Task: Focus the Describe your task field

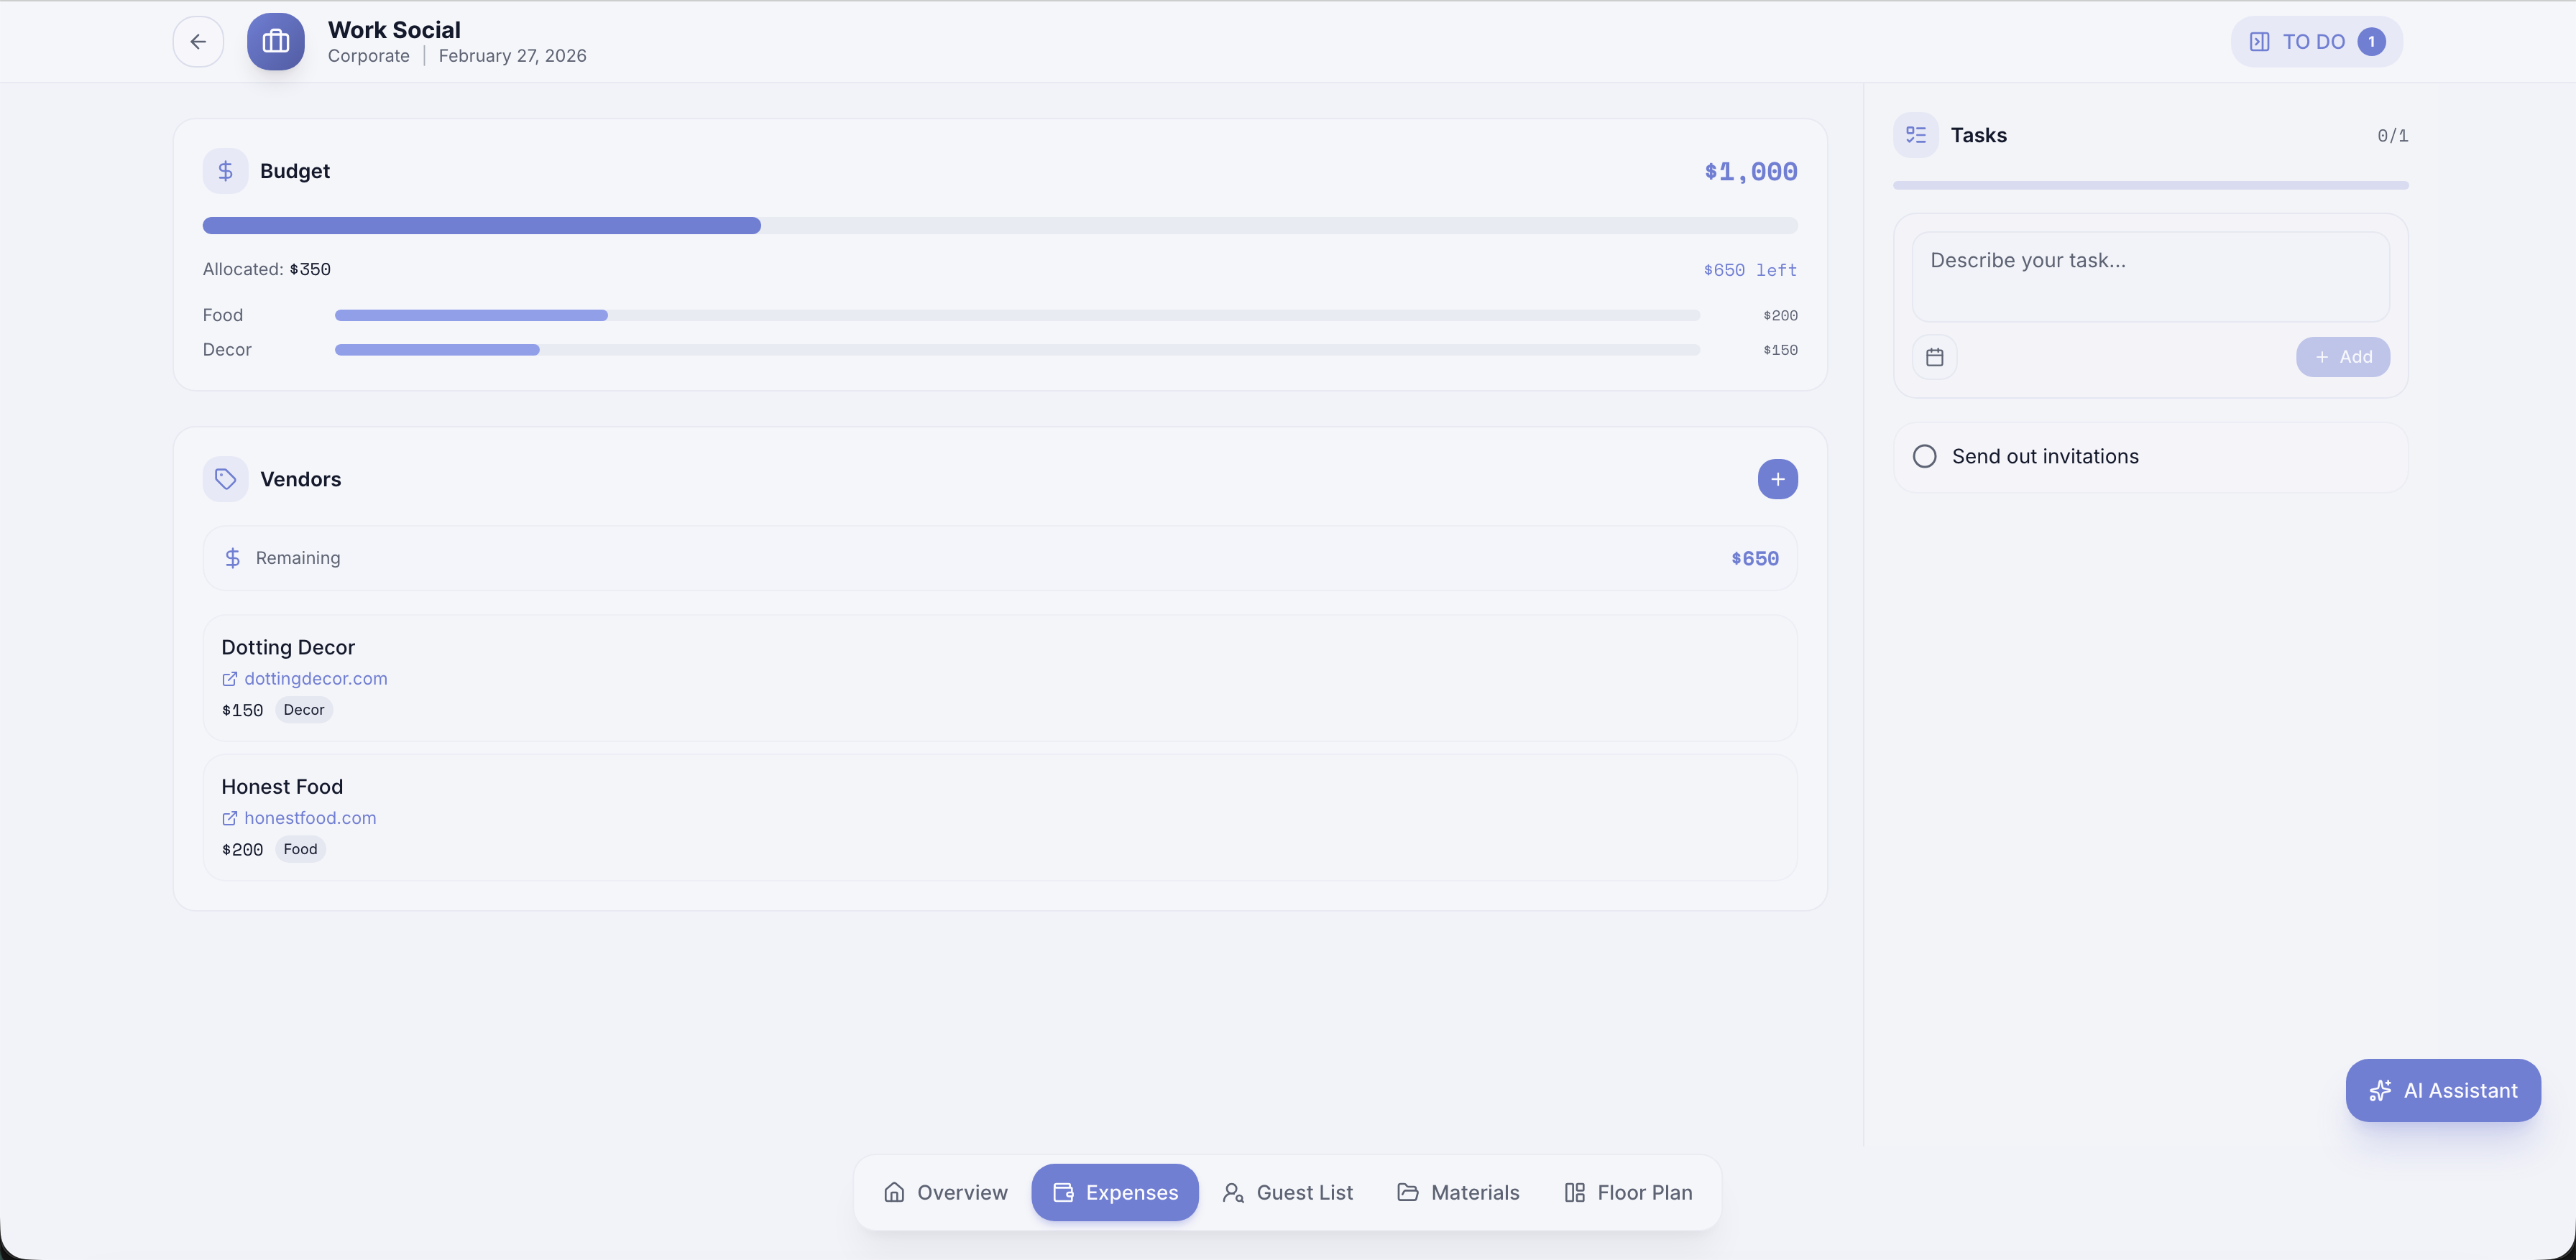Action: point(2150,277)
